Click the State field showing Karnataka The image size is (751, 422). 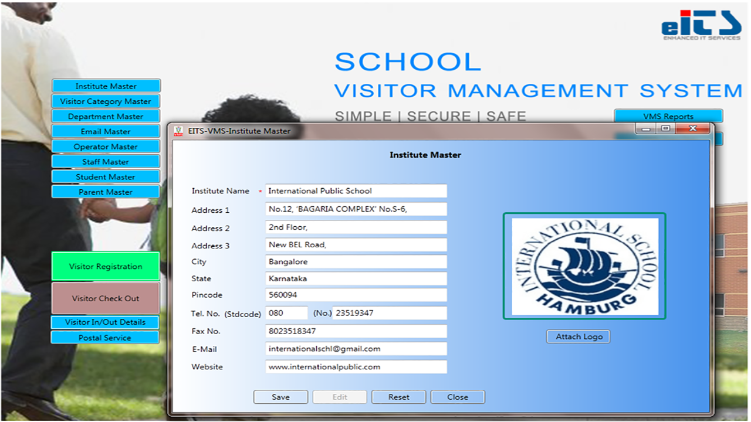[356, 279]
